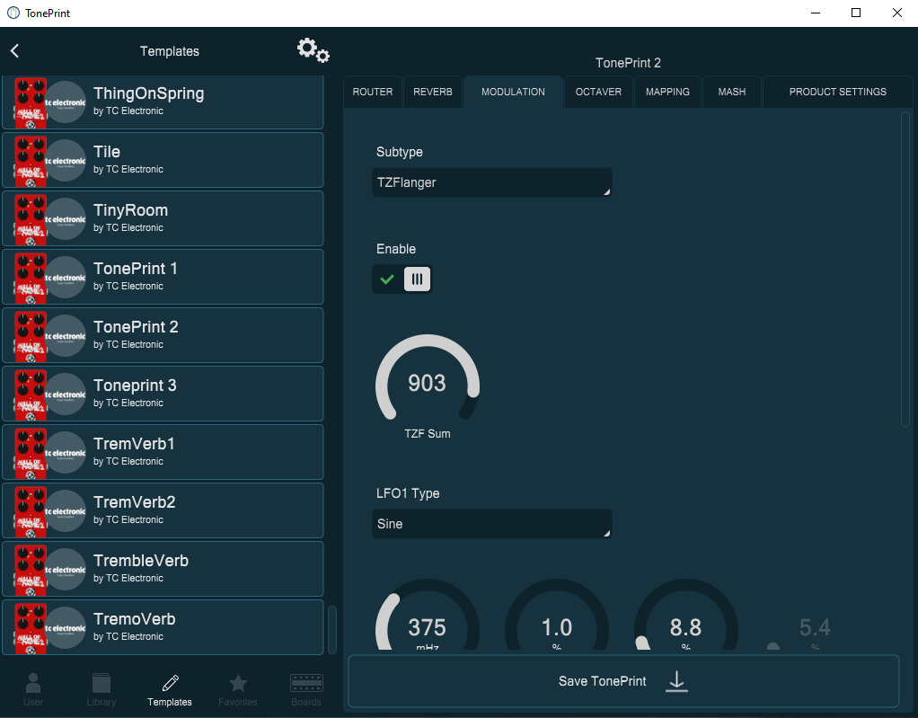Image resolution: width=918 pixels, height=718 pixels.
Task: Click the TinyRoom tc electronic logo
Action: (66, 219)
